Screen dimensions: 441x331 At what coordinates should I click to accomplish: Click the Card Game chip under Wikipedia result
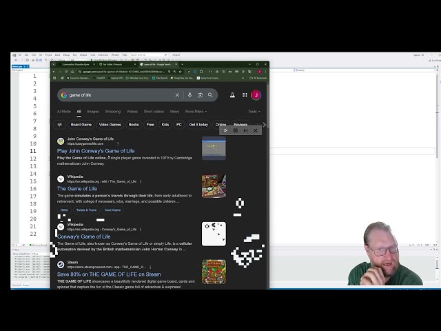pos(112,210)
